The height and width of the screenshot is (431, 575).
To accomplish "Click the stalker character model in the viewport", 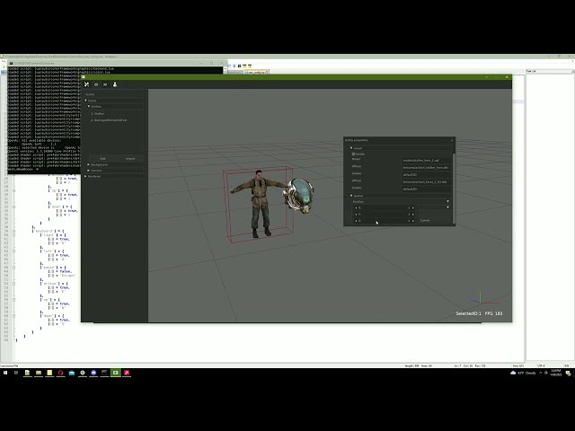I will tap(260, 204).
